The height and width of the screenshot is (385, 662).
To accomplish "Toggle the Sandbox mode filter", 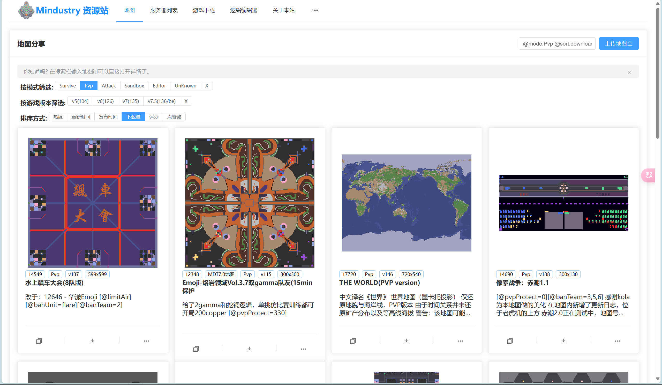I will [134, 85].
